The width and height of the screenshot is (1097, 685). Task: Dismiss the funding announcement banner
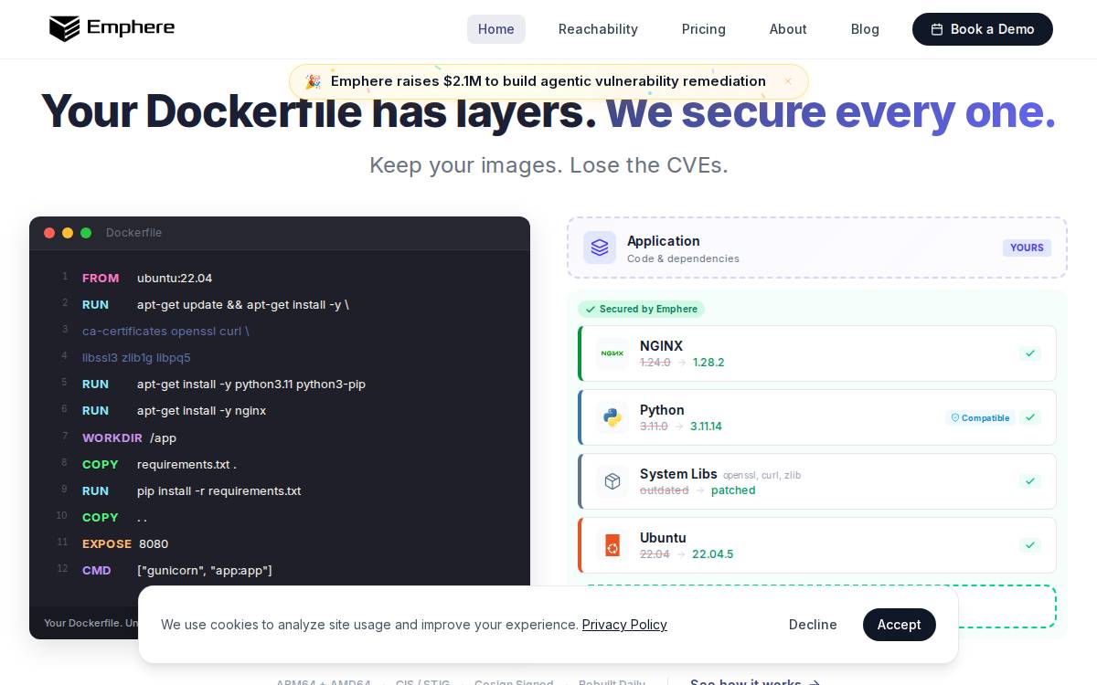pos(788,81)
